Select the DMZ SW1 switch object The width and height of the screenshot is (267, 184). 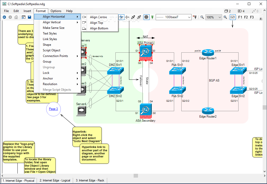pos(115,71)
